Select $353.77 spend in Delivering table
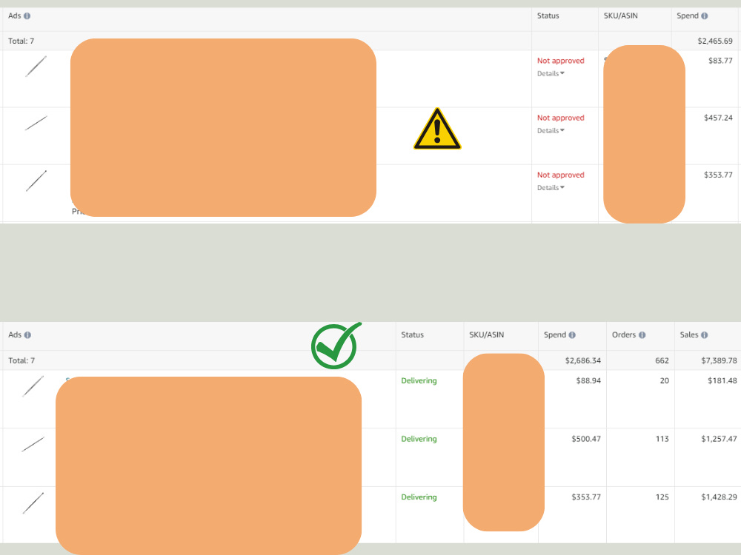 (586, 497)
